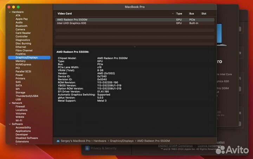The width and height of the screenshot is (253, 159).
Task: Open Firewall under Network
Action: pyautogui.click(x=20, y=107)
